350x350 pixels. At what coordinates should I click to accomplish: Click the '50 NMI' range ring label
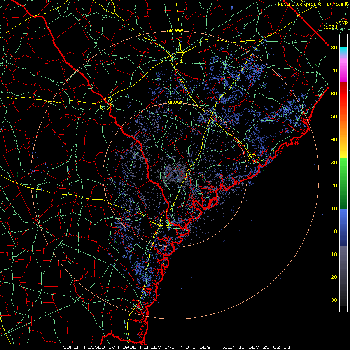coord(175,103)
